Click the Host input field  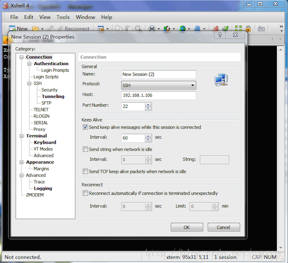[158, 95]
